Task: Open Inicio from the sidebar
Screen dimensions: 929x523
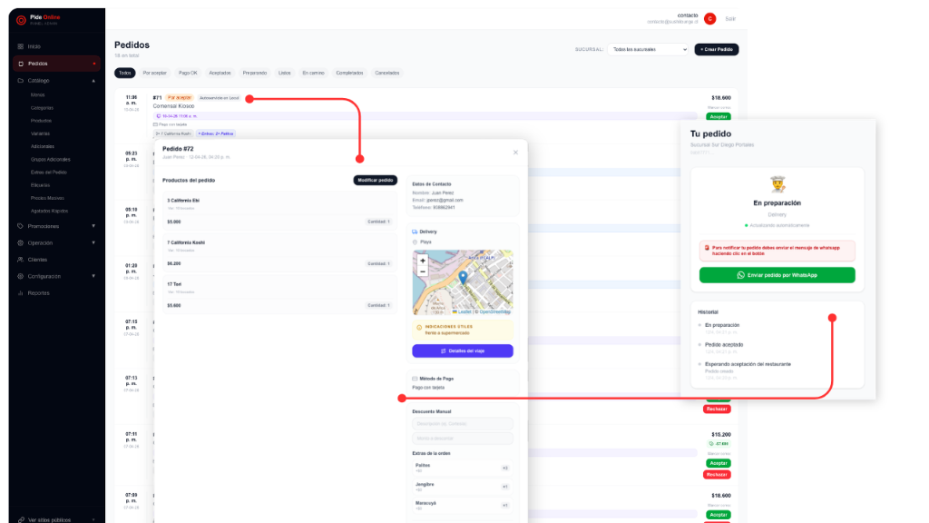Action: (34, 46)
